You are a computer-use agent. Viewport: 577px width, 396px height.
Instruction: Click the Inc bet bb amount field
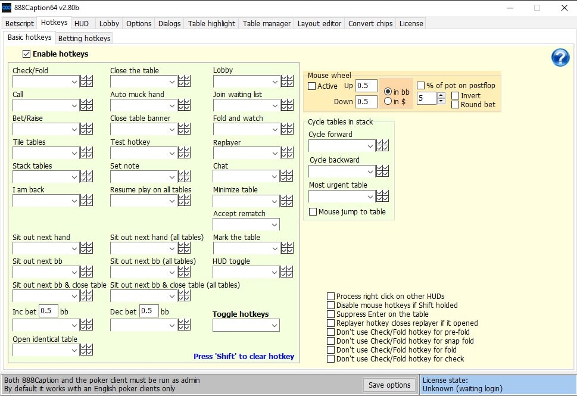click(x=49, y=311)
